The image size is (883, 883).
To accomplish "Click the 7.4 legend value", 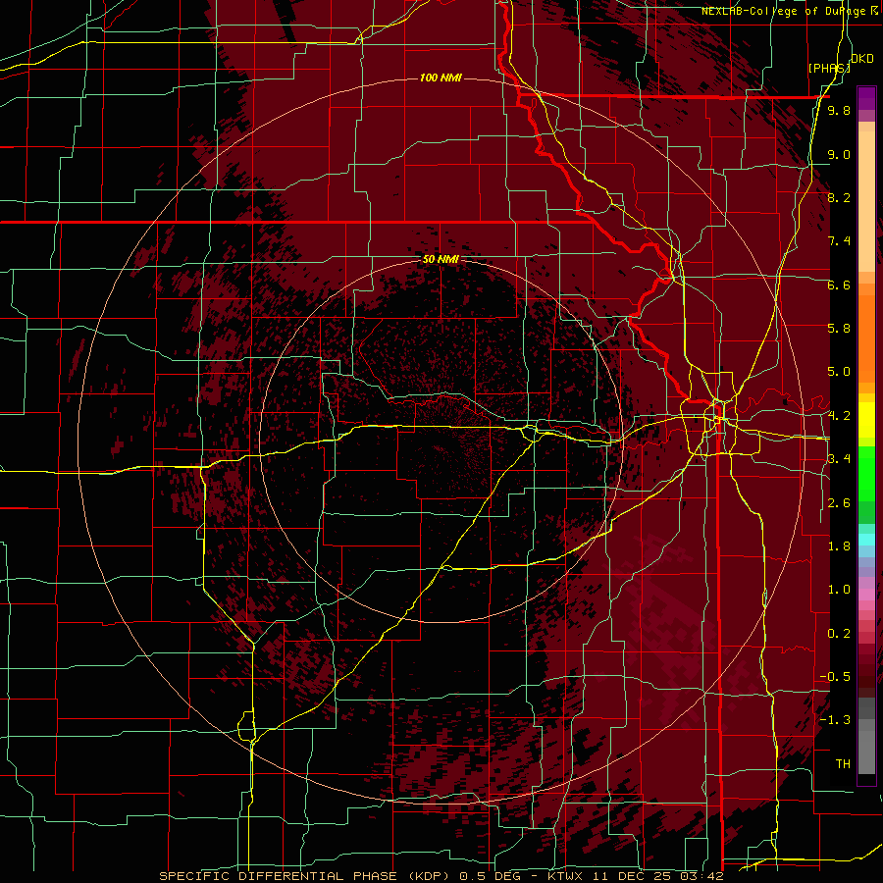I will (x=839, y=241).
